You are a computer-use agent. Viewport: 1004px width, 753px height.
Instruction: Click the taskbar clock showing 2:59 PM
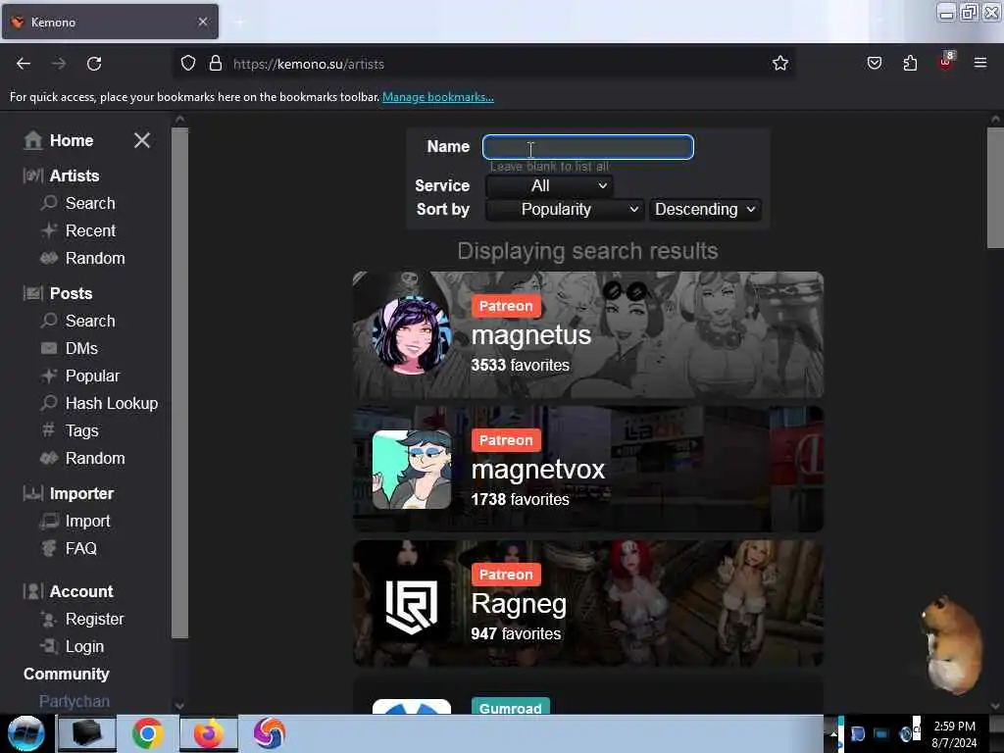coord(954,733)
